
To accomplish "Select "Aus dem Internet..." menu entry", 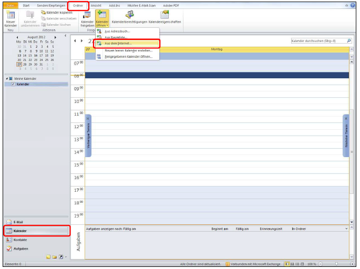I will [118, 44].
